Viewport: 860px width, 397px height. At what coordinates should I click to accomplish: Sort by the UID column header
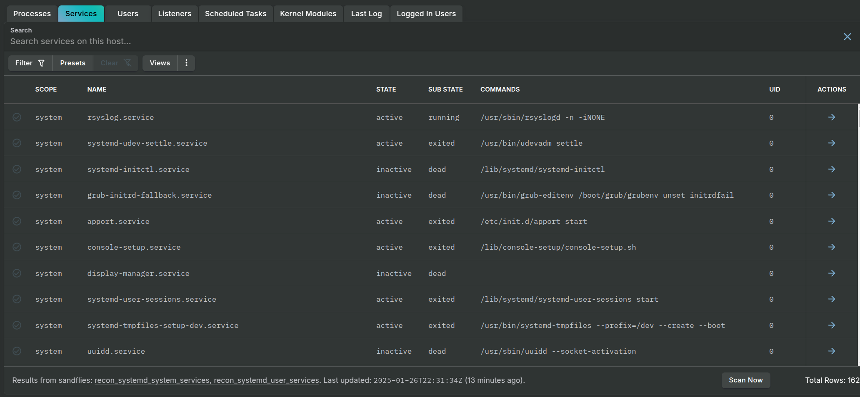tap(775, 89)
